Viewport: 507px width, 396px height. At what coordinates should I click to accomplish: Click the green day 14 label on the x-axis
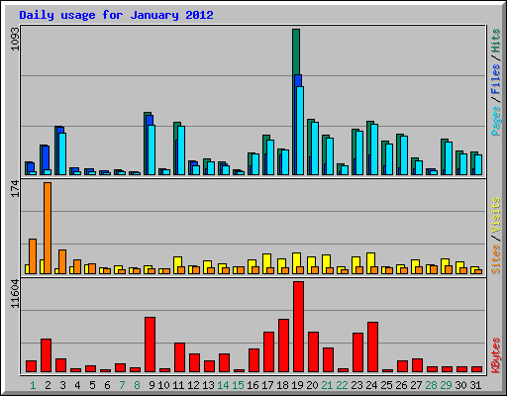pyautogui.click(x=223, y=385)
